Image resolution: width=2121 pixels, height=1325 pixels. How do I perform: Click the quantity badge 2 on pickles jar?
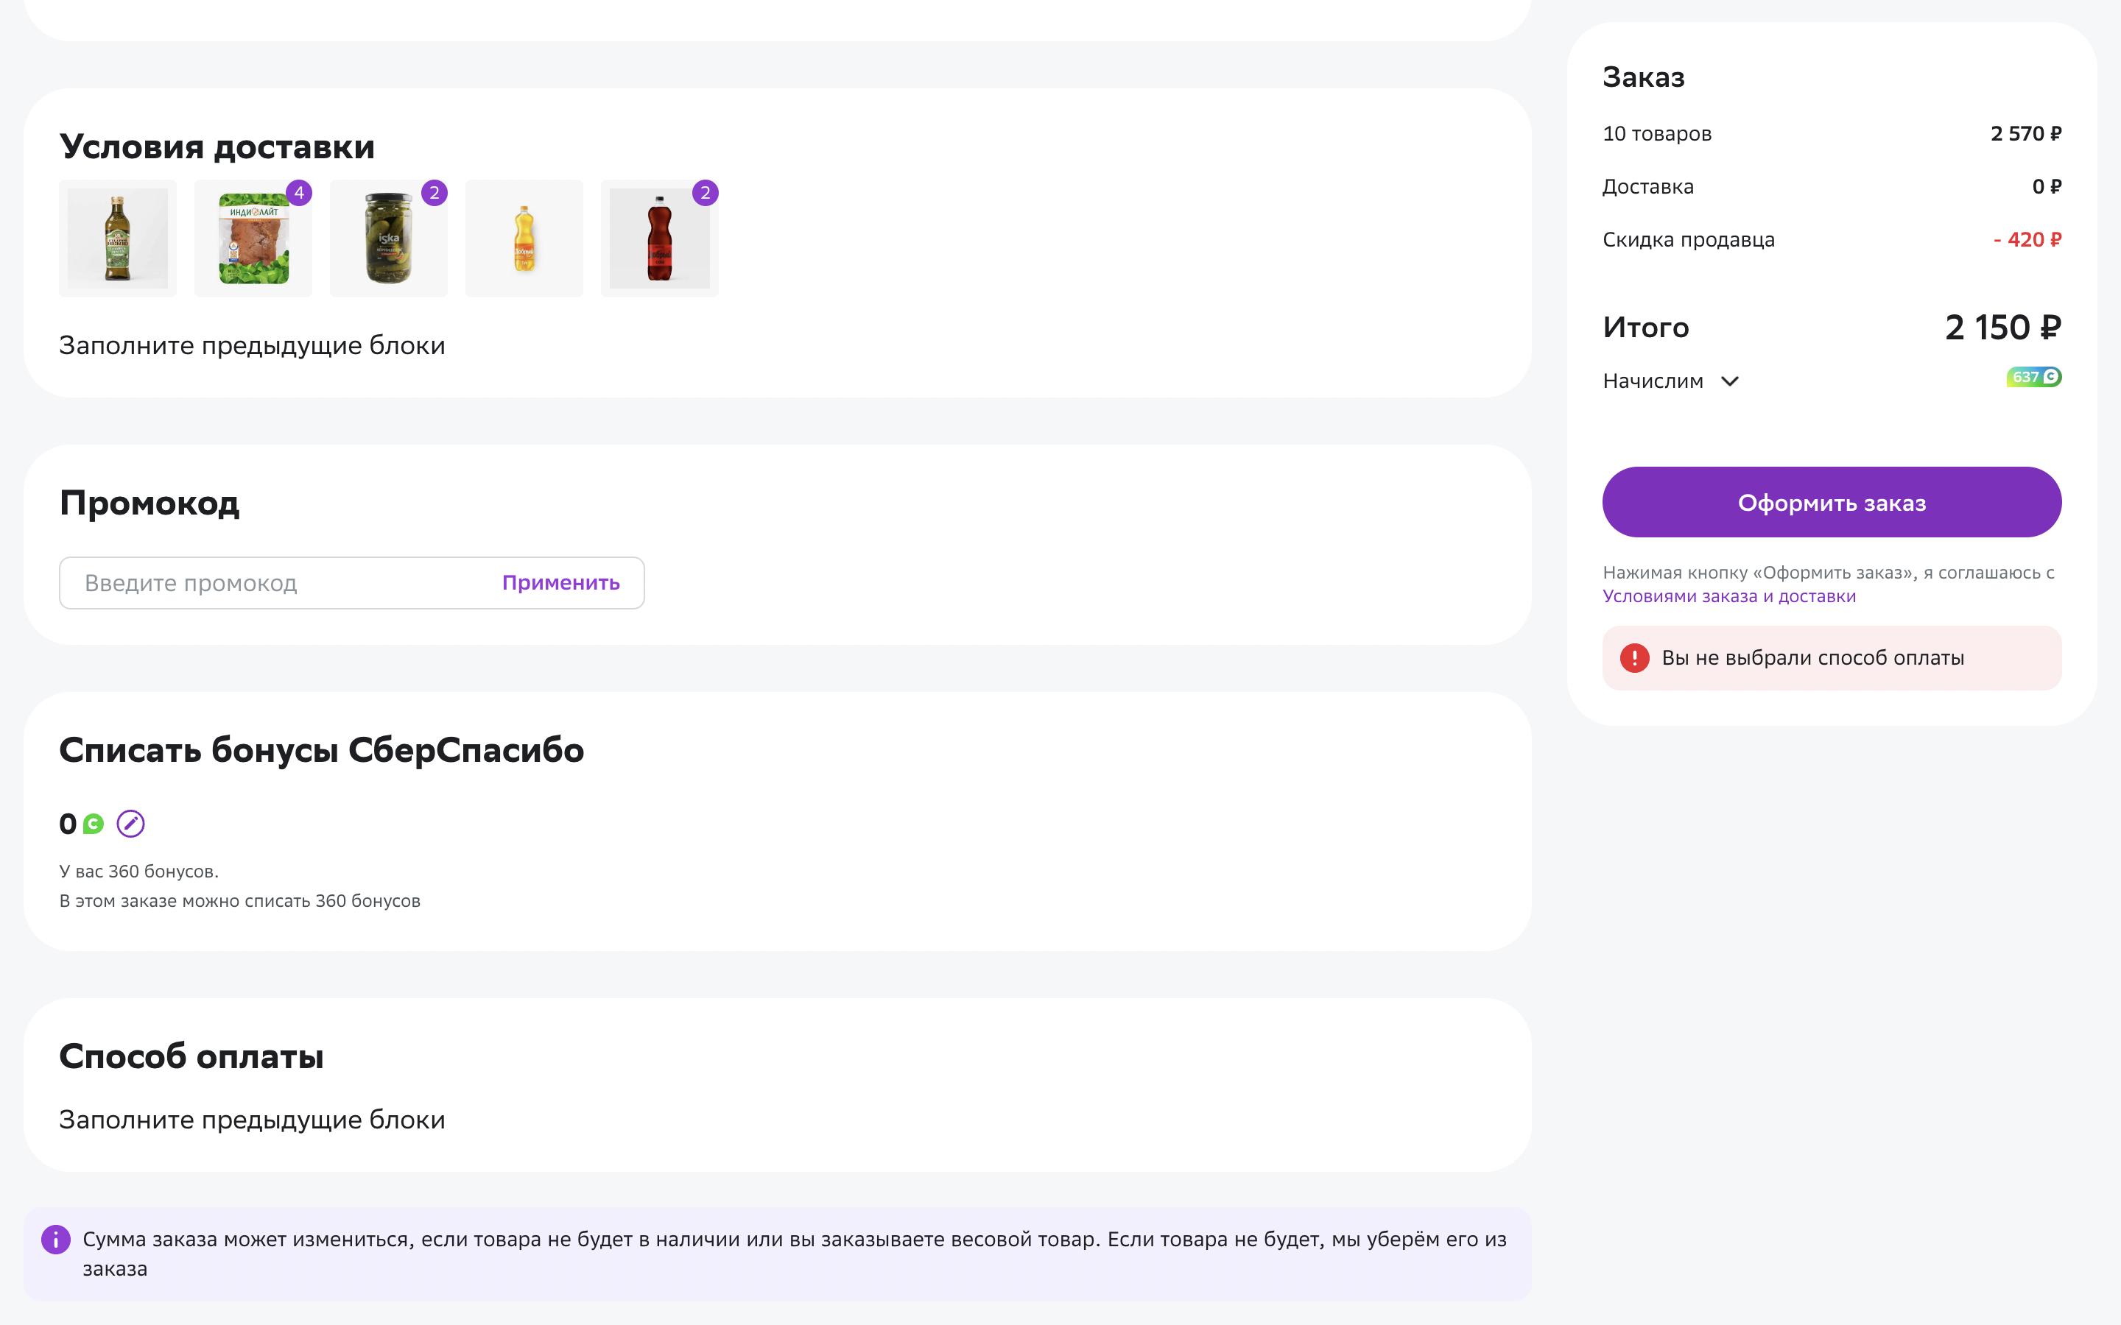tap(435, 193)
